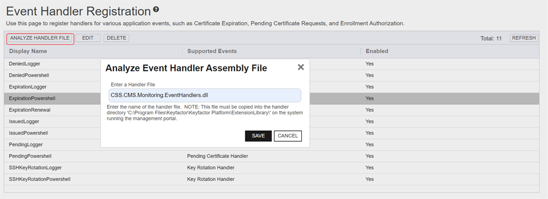This screenshot has width=548, height=199.
Task: Click Key Rotation Handler for SSHKeyRotationLogger
Action: [x=211, y=168]
